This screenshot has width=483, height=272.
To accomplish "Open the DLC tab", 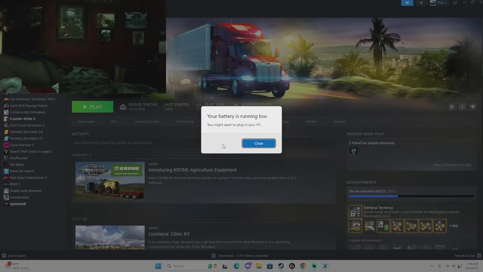I will [114, 122].
